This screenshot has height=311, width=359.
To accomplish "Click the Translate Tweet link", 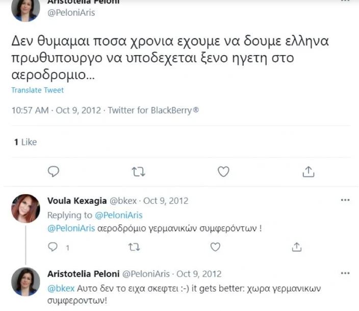I will tap(37, 90).
